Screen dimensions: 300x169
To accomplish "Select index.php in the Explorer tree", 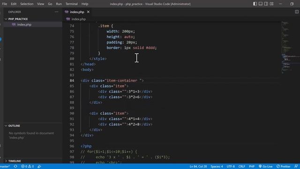I will (x=24, y=24).
